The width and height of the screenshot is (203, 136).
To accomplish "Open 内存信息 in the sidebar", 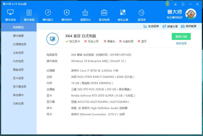I will point(19,61).
